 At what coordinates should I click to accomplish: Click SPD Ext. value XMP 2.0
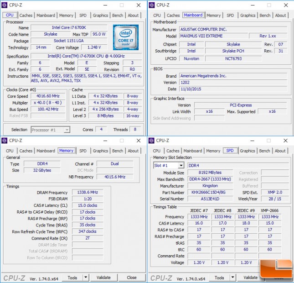[x=275, y=192]
